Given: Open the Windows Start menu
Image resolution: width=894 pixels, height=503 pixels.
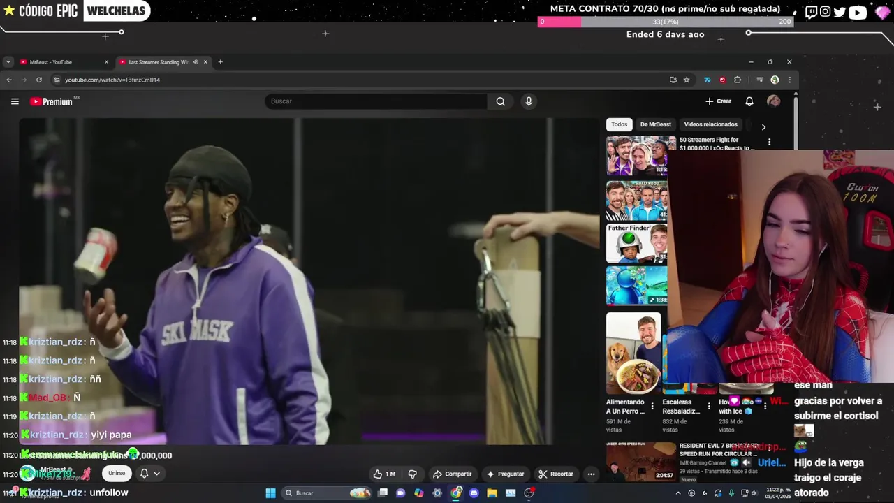Looking at the screenshot, I should click(x=270, y=493).
